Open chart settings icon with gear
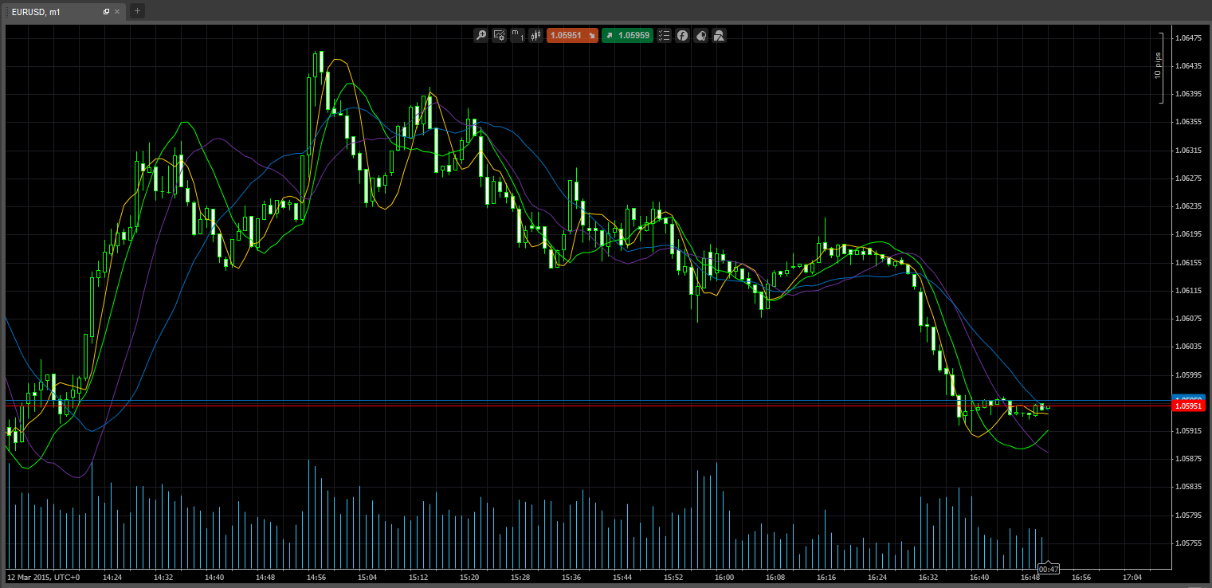Image resolution: width=1212 pixels, height=588 pixels. click(x=500, y=35)
